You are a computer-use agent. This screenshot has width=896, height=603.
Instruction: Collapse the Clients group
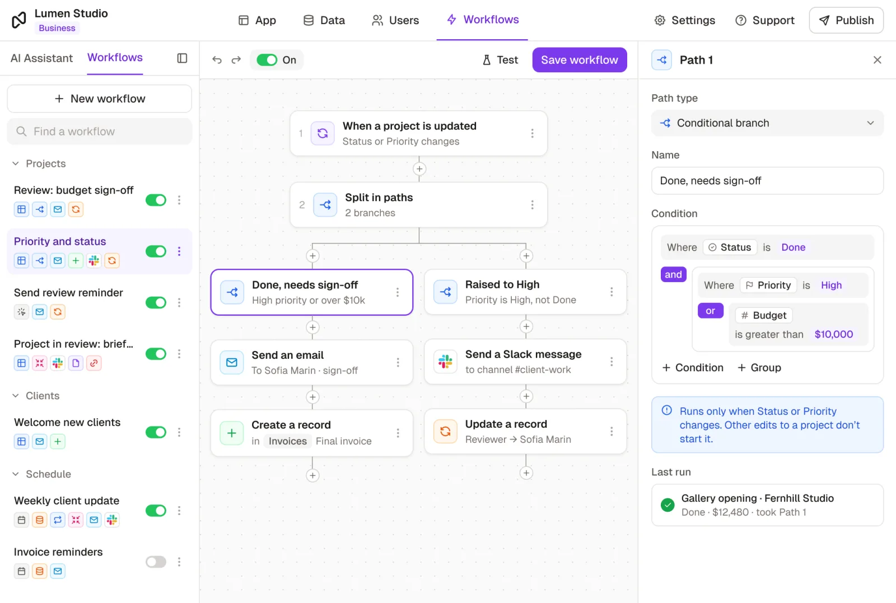point(16,396)
